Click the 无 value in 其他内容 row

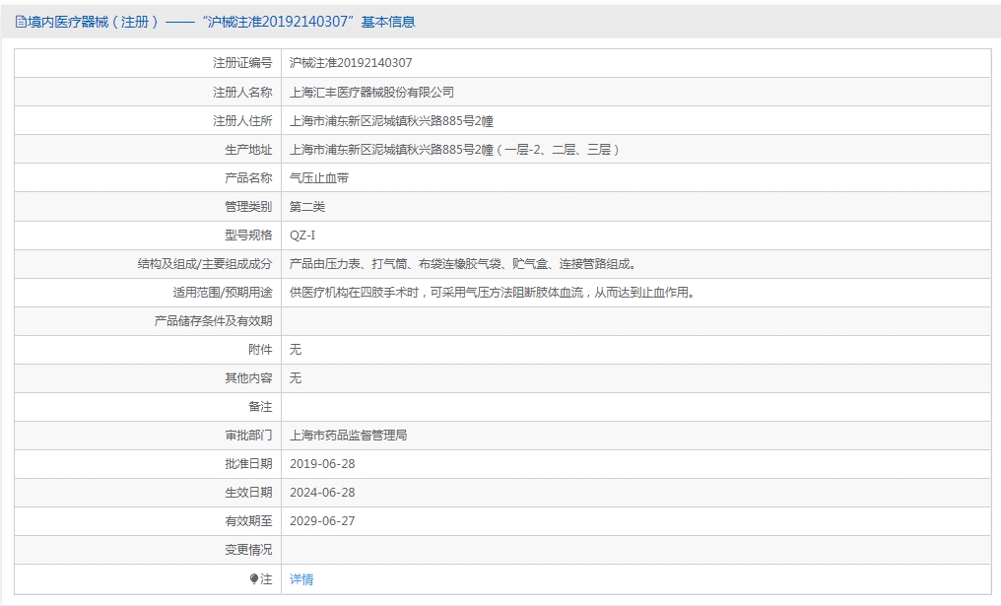tap(296, 378)
